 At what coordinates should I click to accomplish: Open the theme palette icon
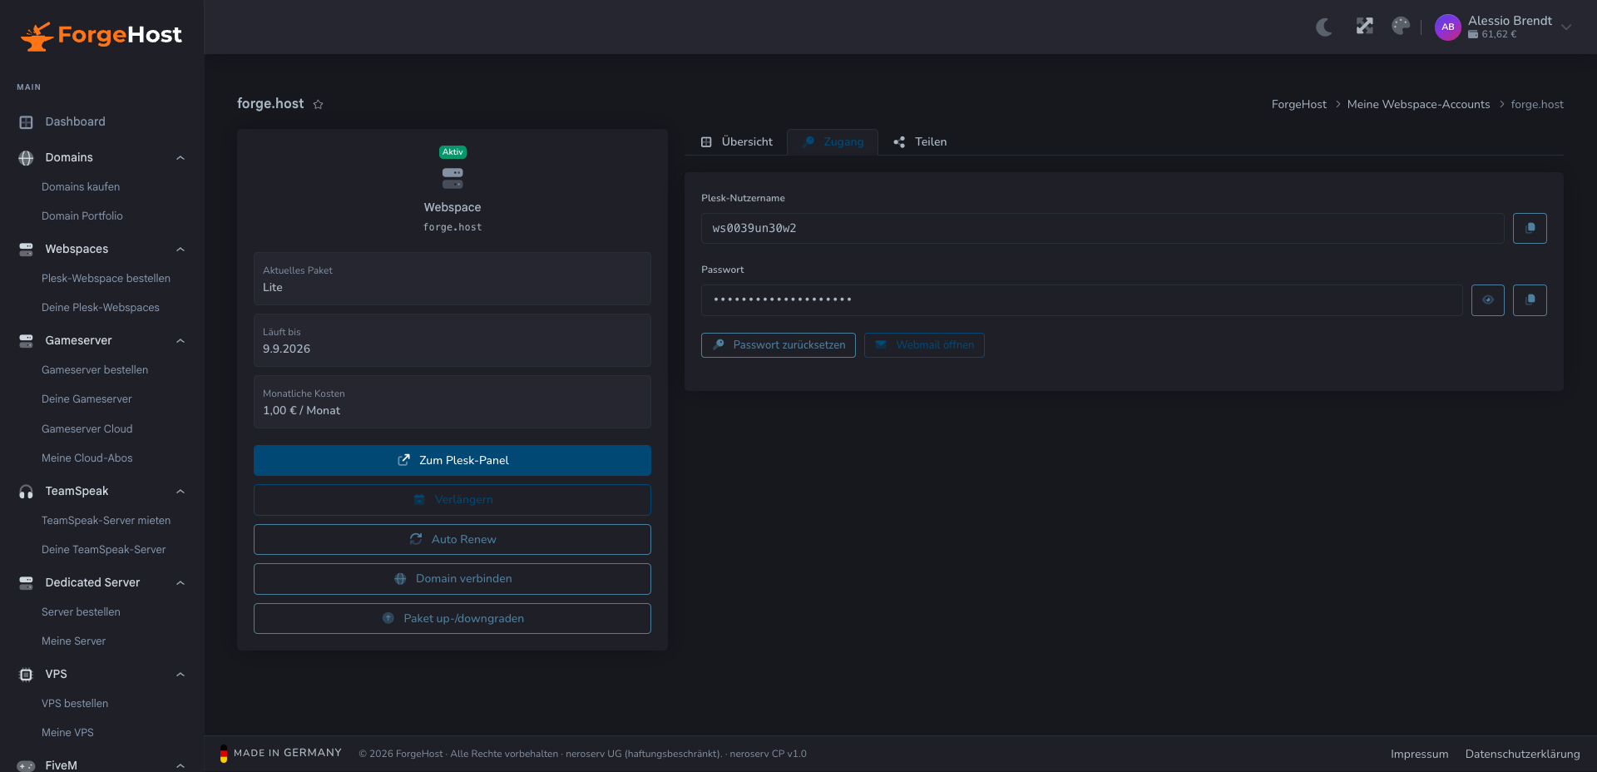tap(1401, 27)
